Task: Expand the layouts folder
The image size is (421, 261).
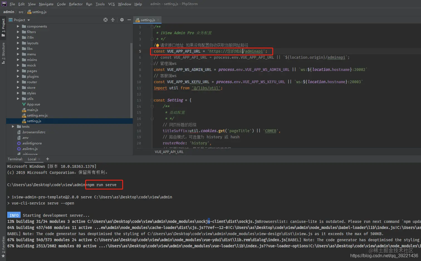Action: point(18,43)
